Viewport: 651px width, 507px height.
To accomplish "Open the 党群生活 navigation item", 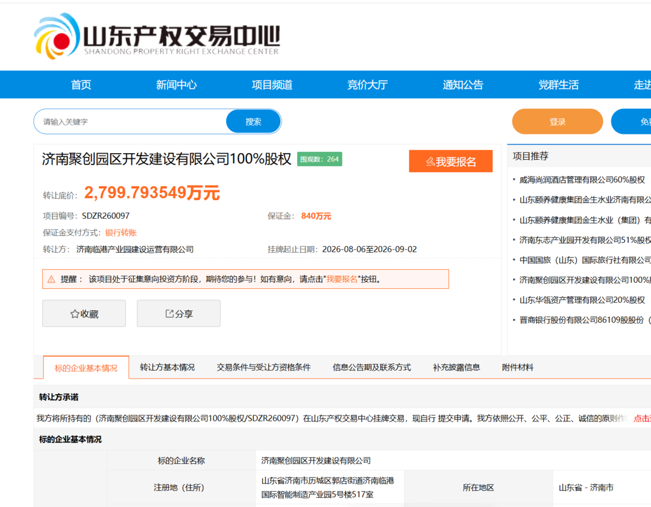I will tap(558, 85).
